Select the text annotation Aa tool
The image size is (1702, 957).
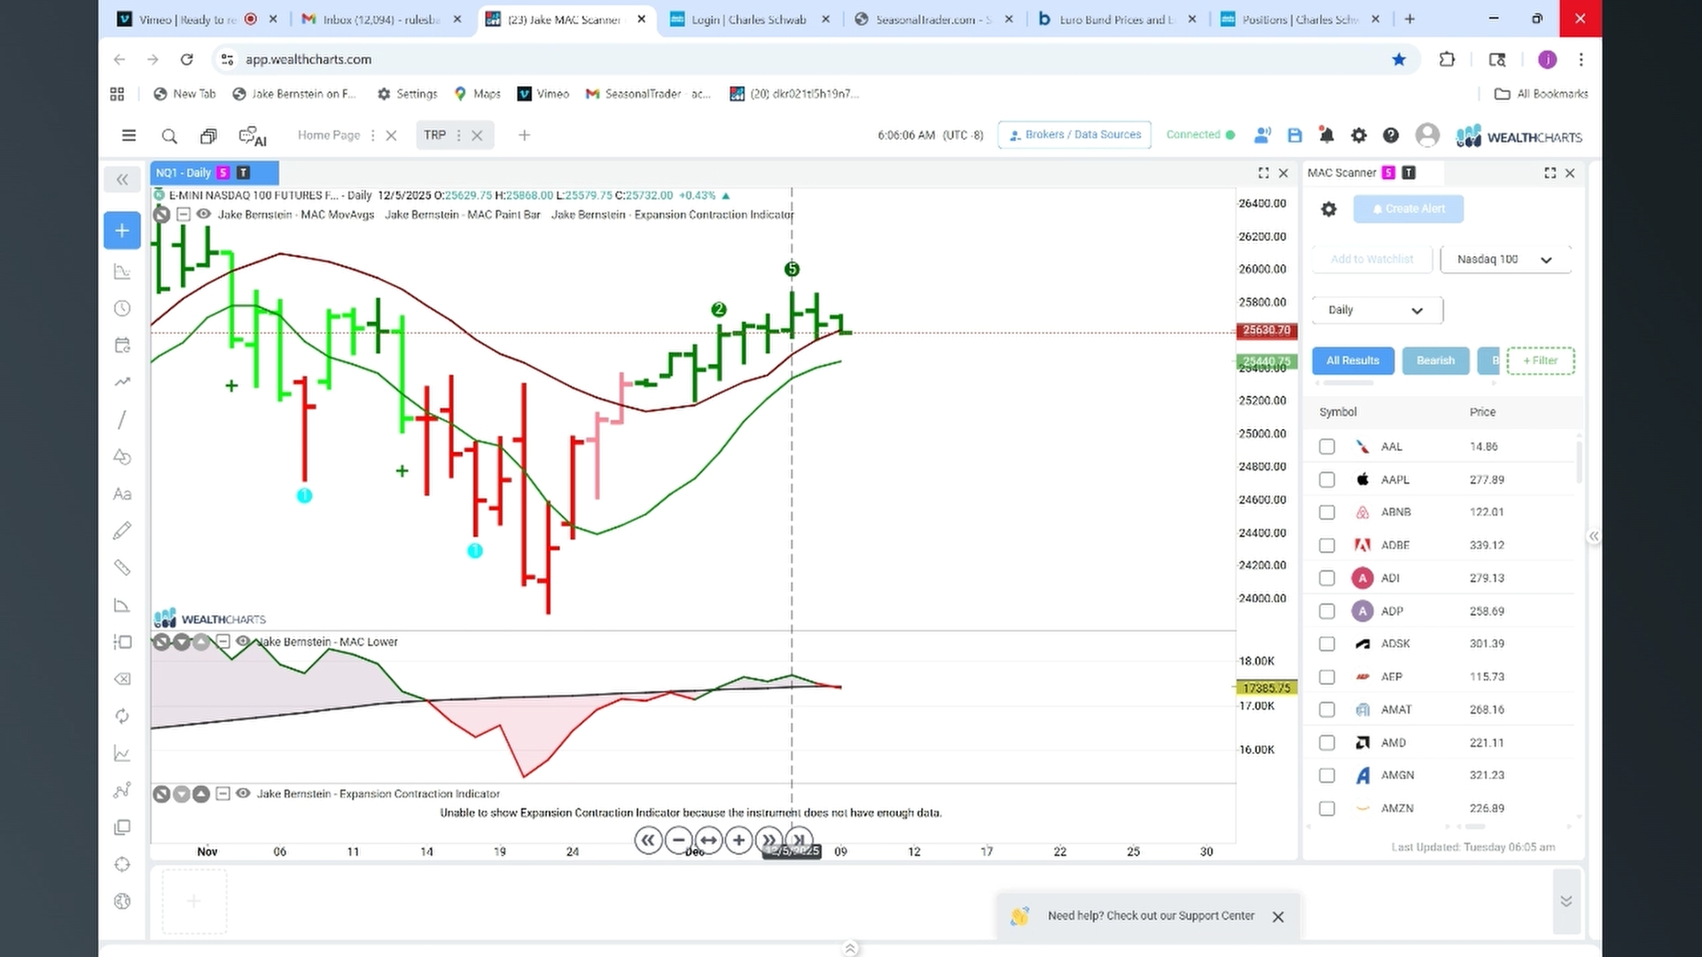122,494
